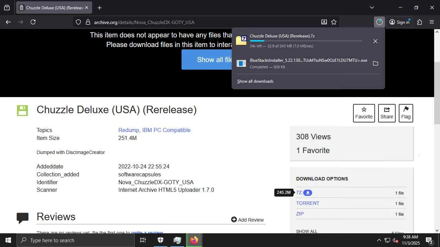440x247 pixels.
Task: Open the Extensions puzzle-piece menu
Action: click(x=419, y=22)
